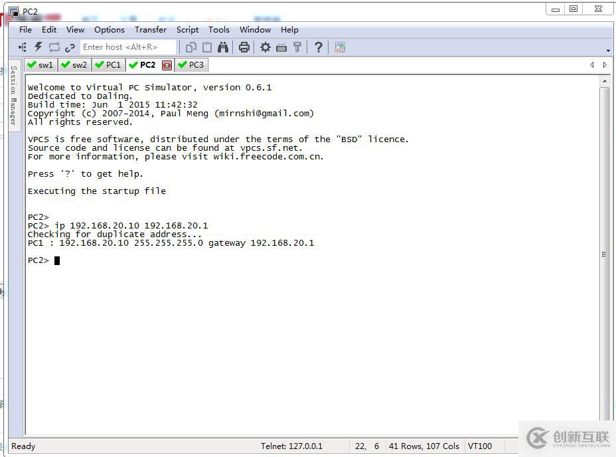Switch to the sw2 session tab

pyautogui.click(x=74, y=65)
